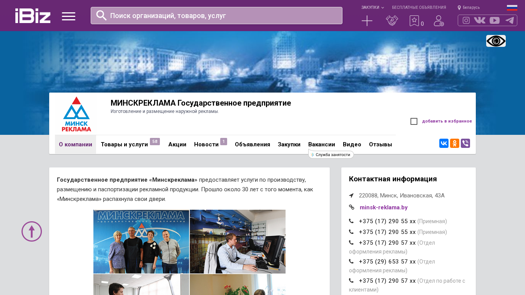Check the добавить в избранное checkbox

414,121
